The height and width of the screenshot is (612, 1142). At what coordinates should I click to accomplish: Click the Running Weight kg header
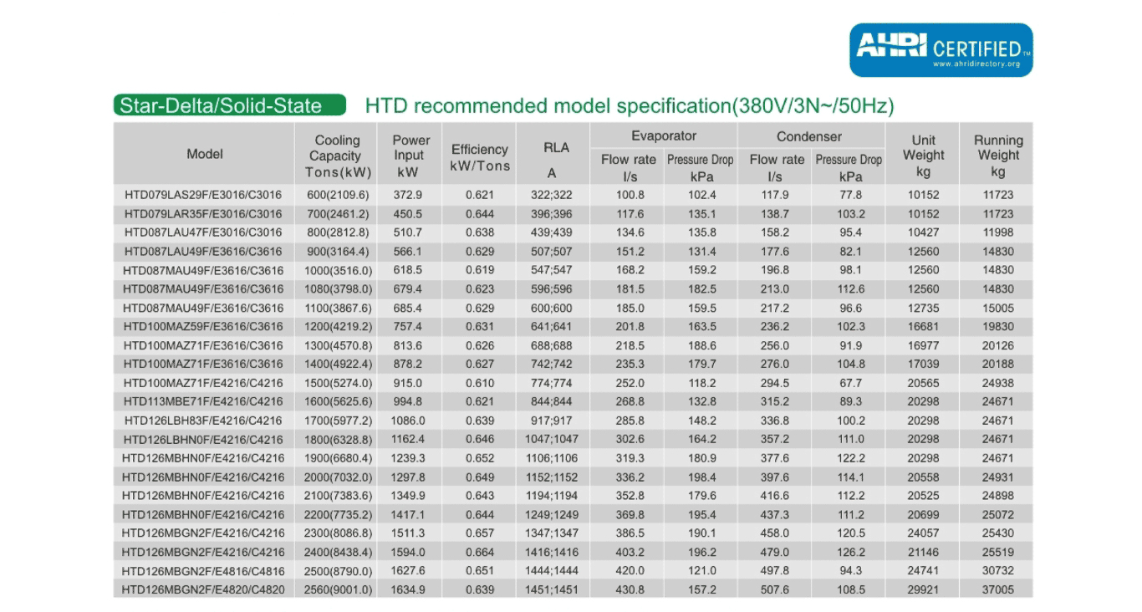click(997, 156)
